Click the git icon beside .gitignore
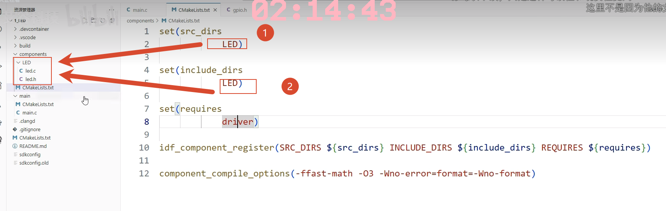This screenshot has height=211, width=666. click(15, 129)
